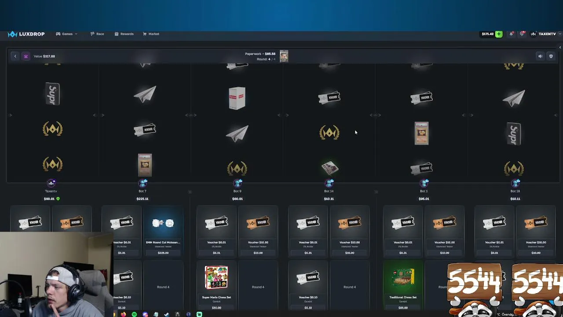Open the Traditional Chess Set card
The height and width of the screenshot is (317, 563).
pos(403,286)
